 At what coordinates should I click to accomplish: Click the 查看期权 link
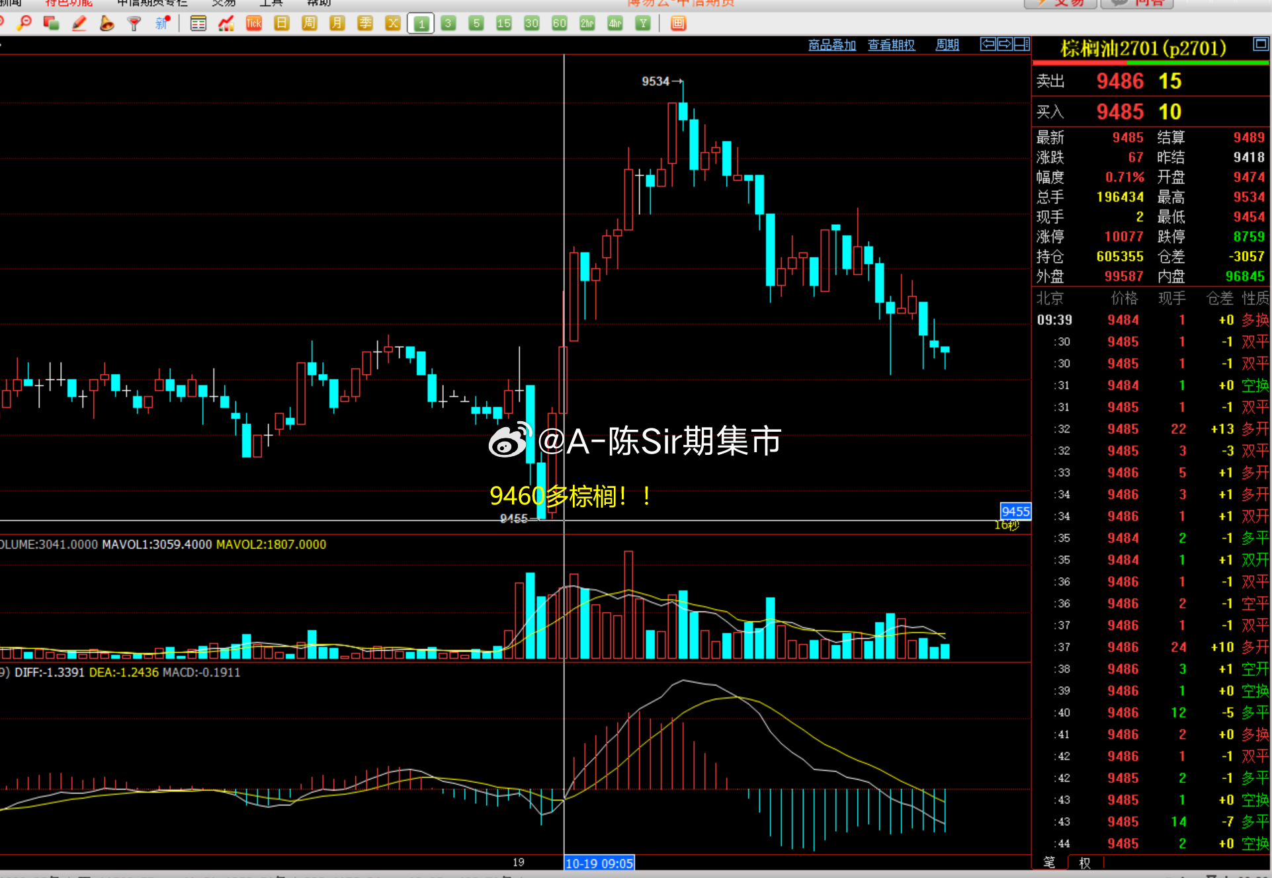(x=892, y=45)
